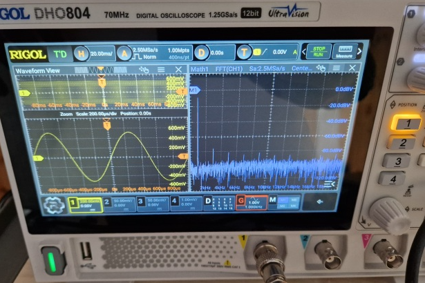Open signal generator G label 1.000kHz
Screen dimensions: 425x283
click(x=252, y=202)
